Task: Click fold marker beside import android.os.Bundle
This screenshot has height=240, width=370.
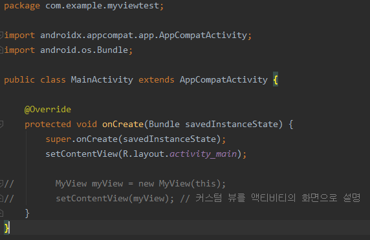Action: click(x=1, y=50)
